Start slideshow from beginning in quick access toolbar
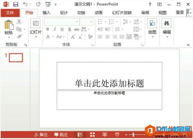This screenshot has height=139, width=193. click(48, 4)
